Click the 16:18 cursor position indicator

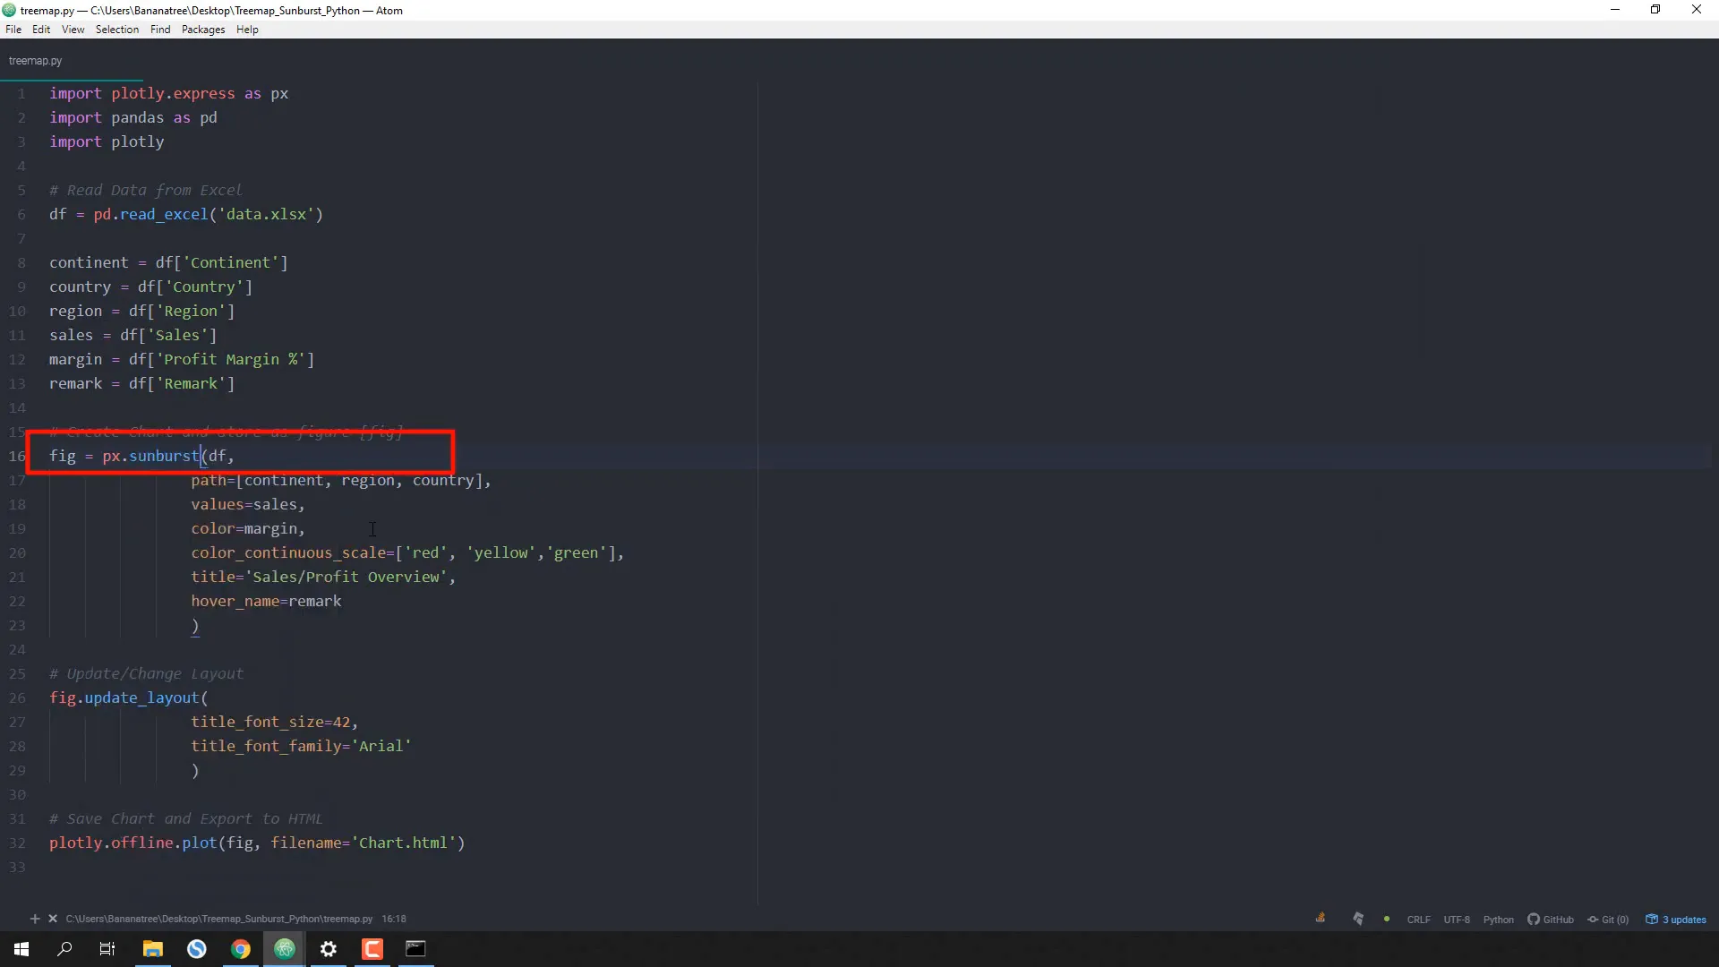(394, 919)
